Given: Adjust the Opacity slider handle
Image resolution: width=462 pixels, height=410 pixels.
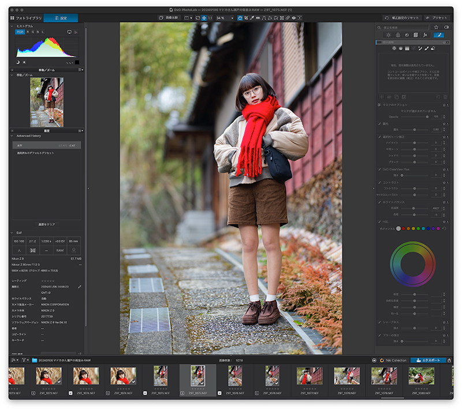Looking at the screenshot, I should tap(427, 116).
